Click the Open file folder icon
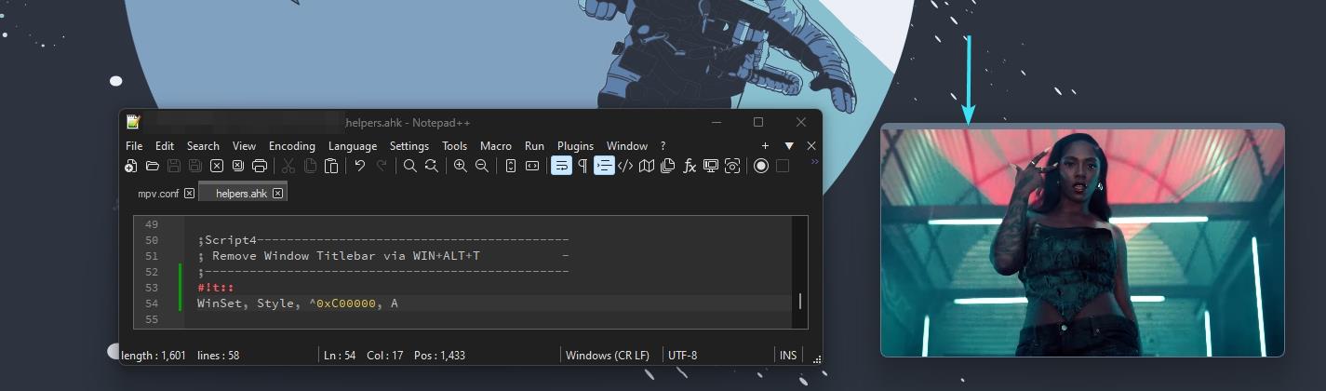 click(152, 166)
